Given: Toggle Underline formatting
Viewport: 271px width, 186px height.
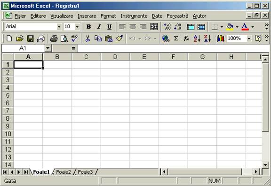Looking at the screenshot, I should (109, 27).
